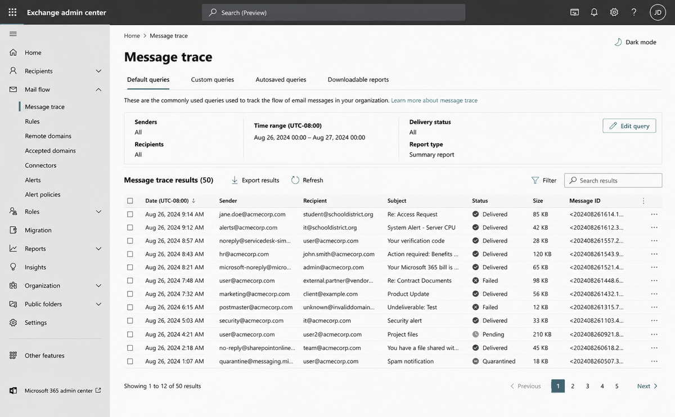This screenshot has height=417, width=675.
Task: Click the Migration icon in sidebar
Action: [x=13, y=230]
